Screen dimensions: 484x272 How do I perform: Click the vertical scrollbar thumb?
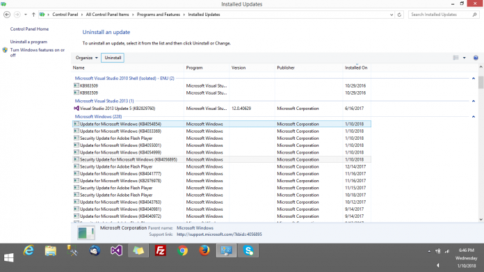[481, 82]
